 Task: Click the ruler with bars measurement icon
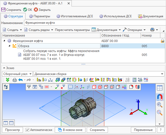point(39,80)
